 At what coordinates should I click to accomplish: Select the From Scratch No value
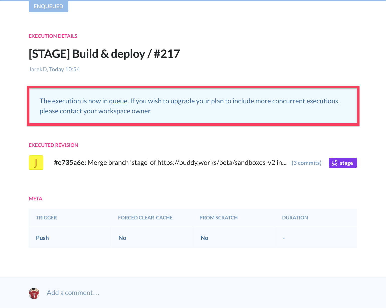click(x=204, y=238)
